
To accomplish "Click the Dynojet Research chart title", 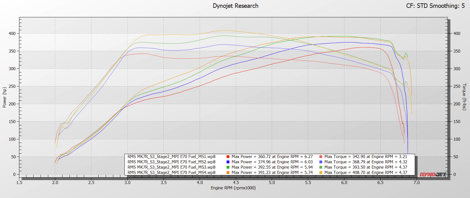I will [236, 6].
